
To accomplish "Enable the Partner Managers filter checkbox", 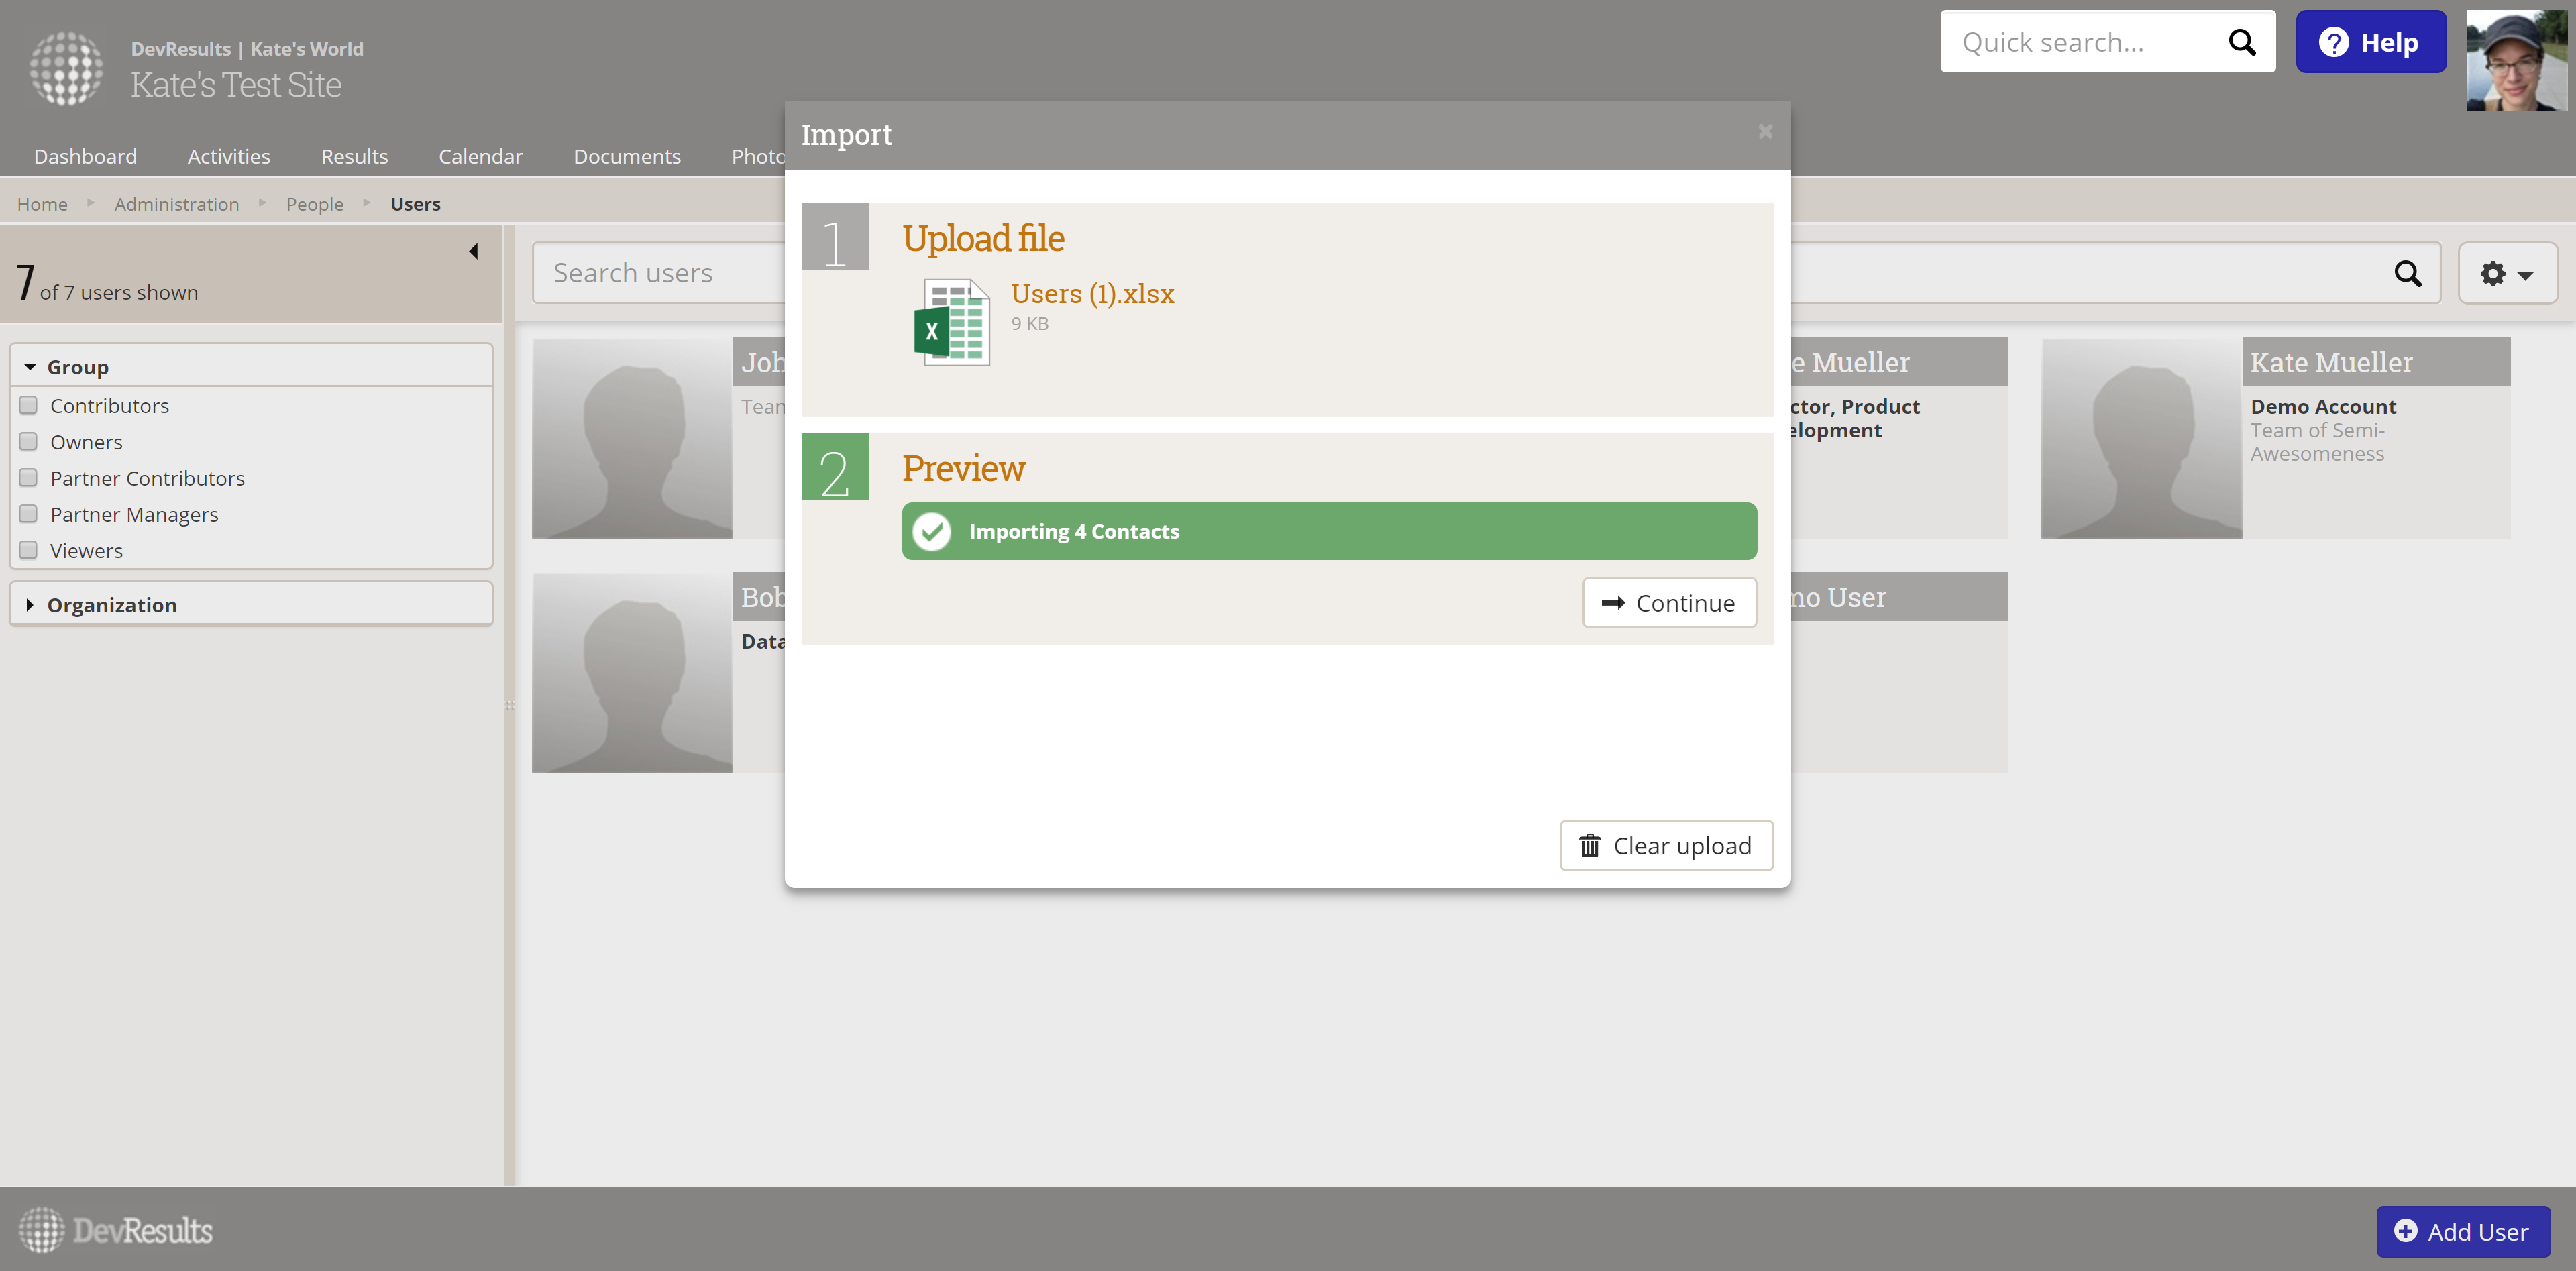I will click(x=29, y=514).
